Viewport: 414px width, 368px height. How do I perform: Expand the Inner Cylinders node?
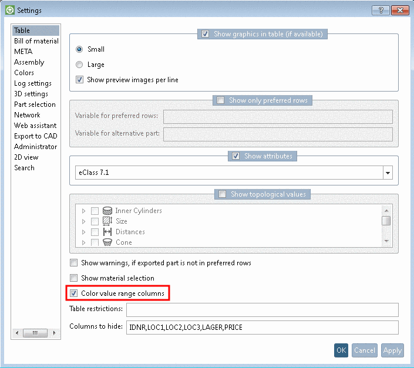84,211
